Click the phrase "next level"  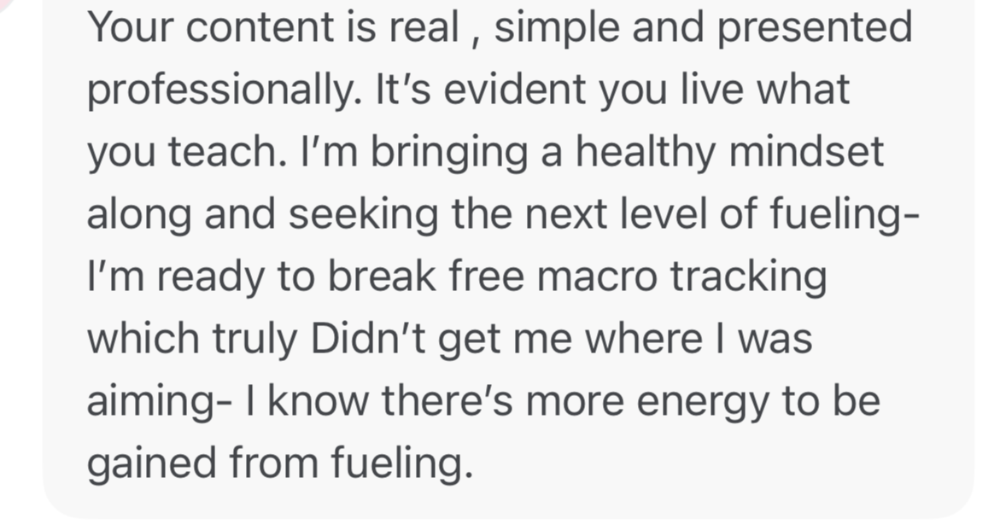click(616, 214)
